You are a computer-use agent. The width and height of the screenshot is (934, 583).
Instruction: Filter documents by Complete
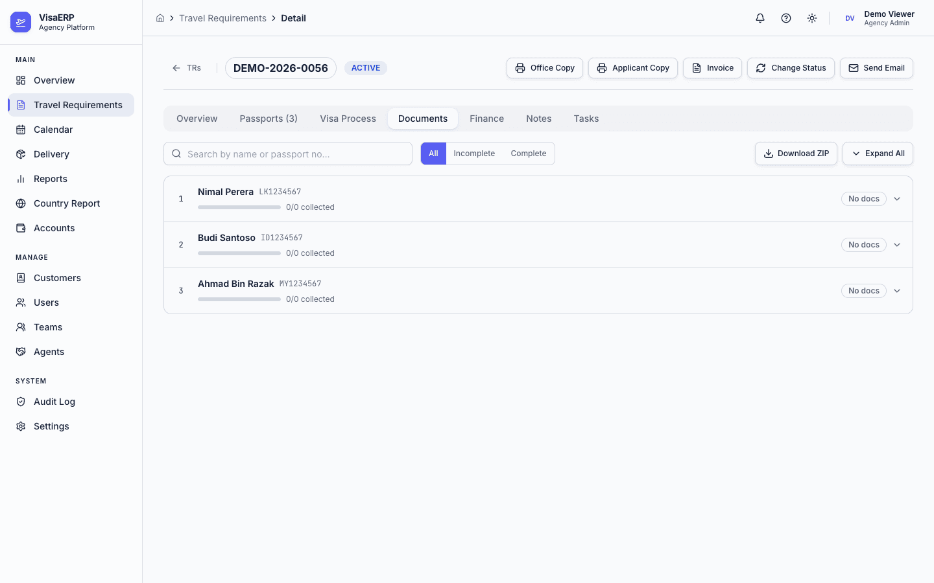528,154
